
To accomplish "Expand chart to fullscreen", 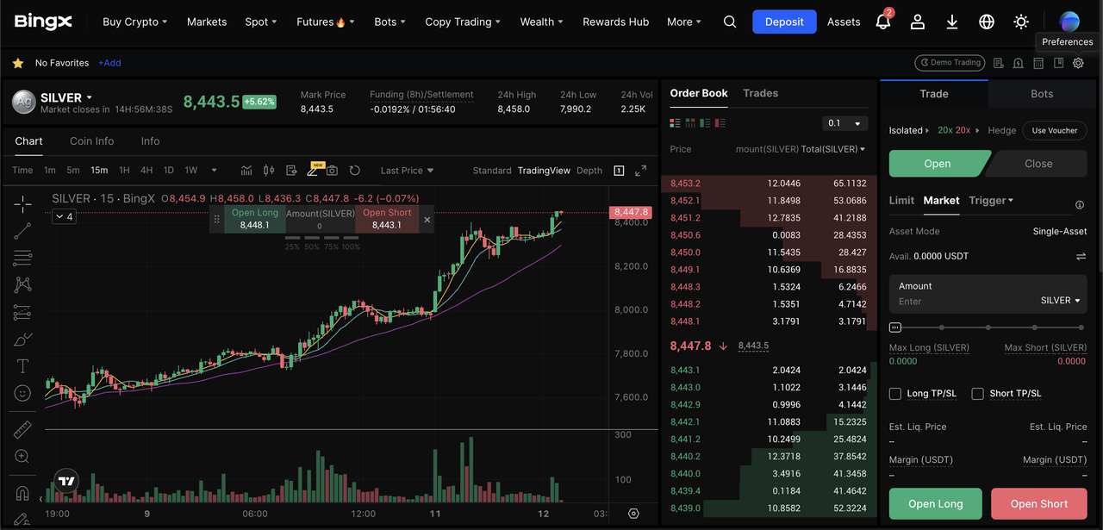I will pyautogui.click(x=640, y=171).
